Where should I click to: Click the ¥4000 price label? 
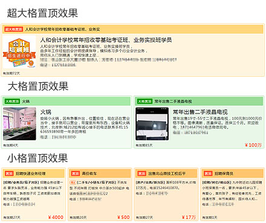point(56,217)
